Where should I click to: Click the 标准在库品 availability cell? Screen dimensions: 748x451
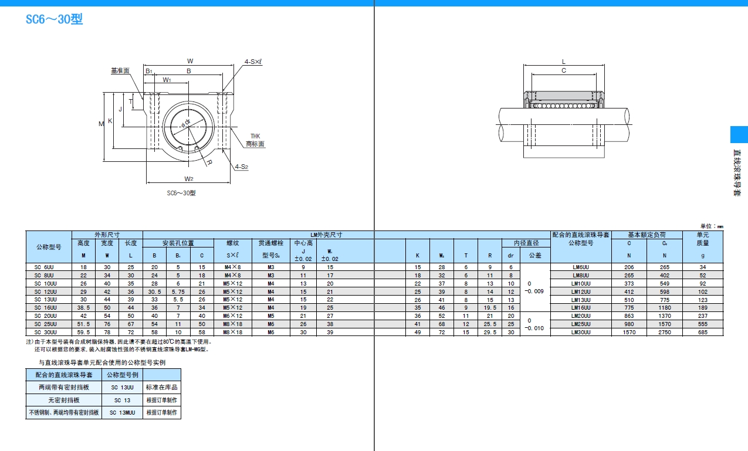(162, 387)
